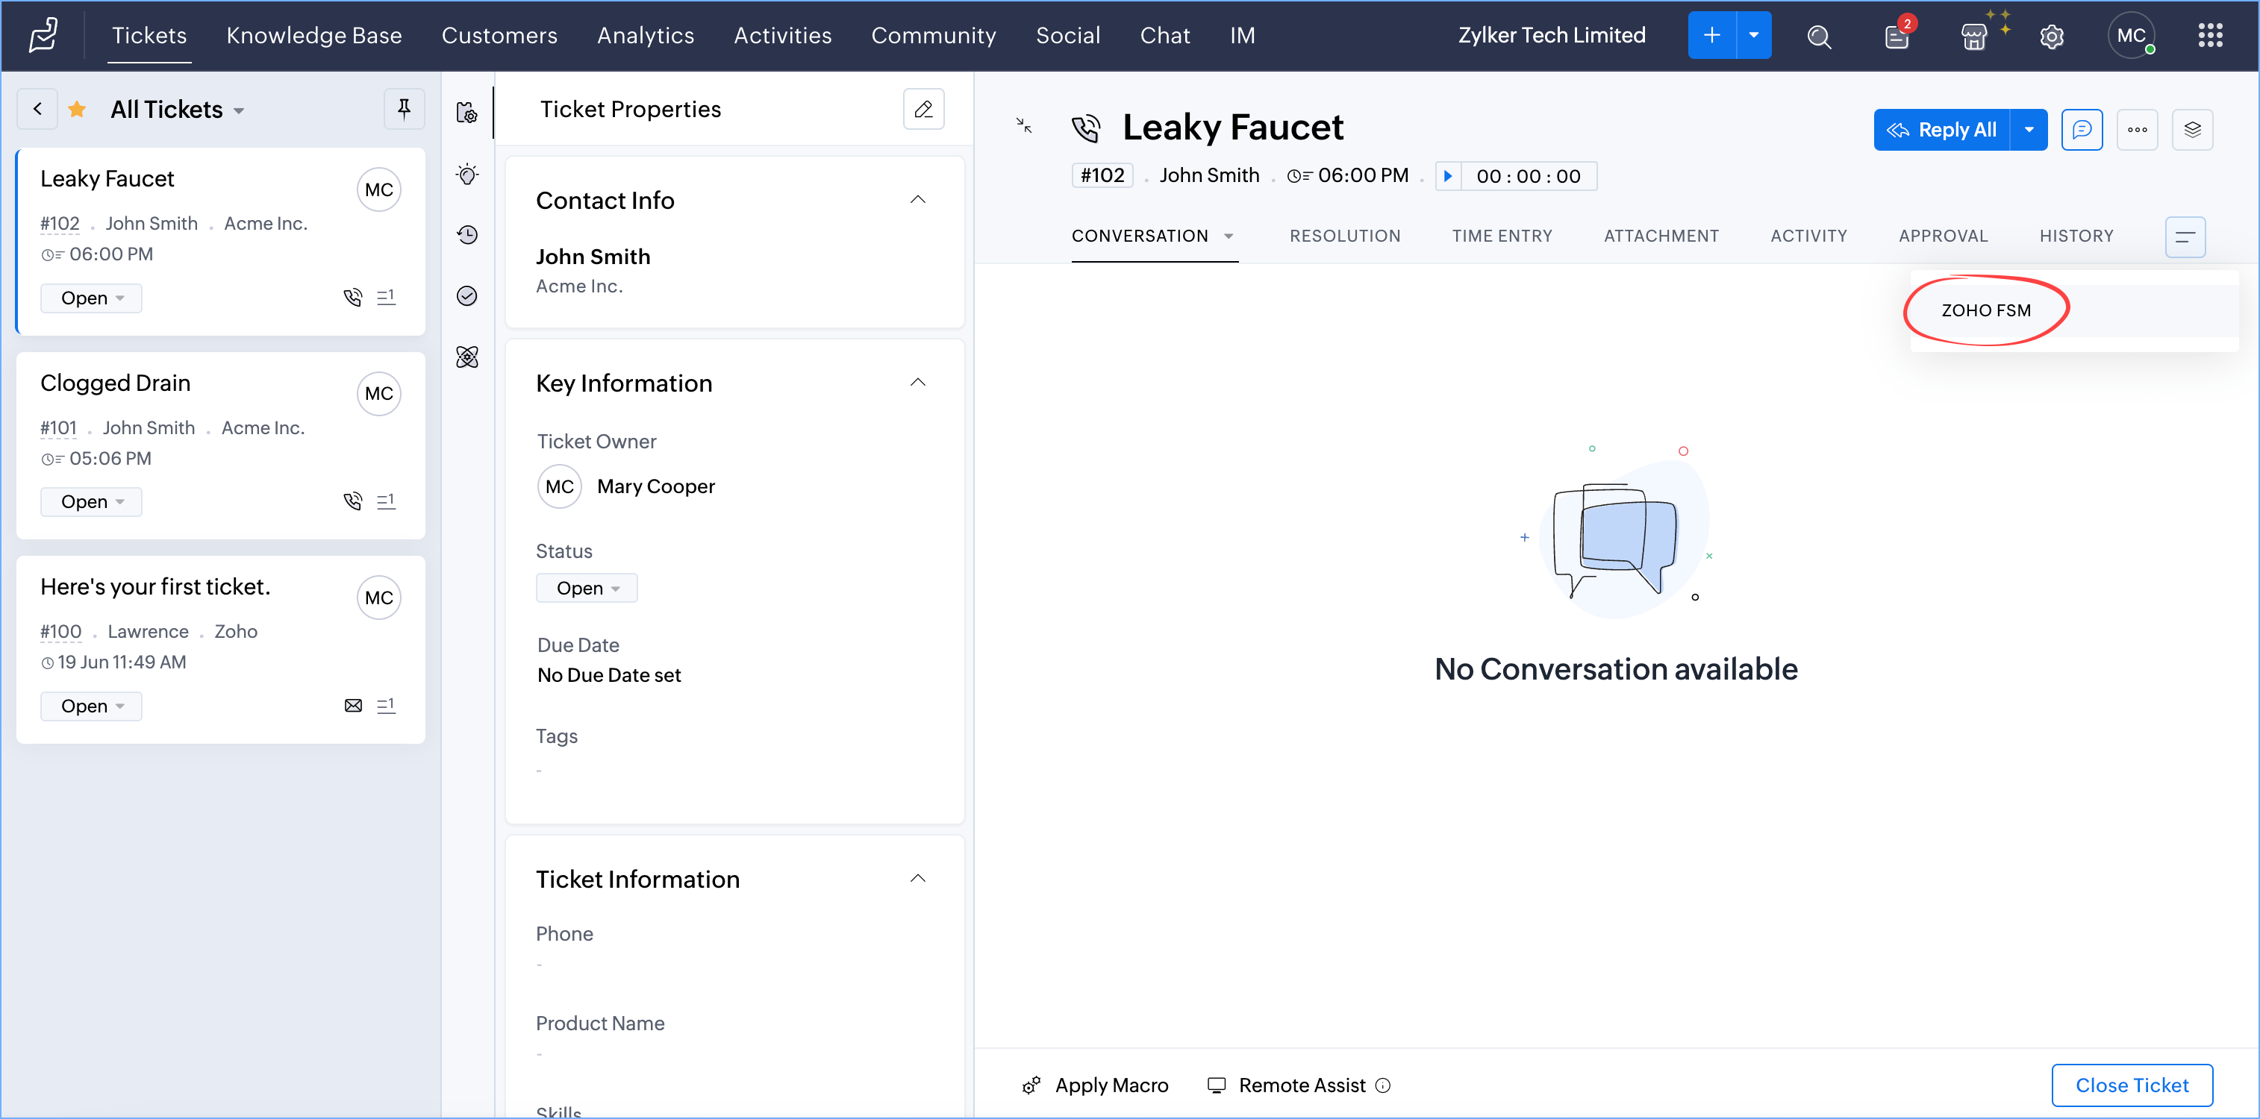
Task: Toggle the favorite star for All Tickets
Action: coord(77,109)
